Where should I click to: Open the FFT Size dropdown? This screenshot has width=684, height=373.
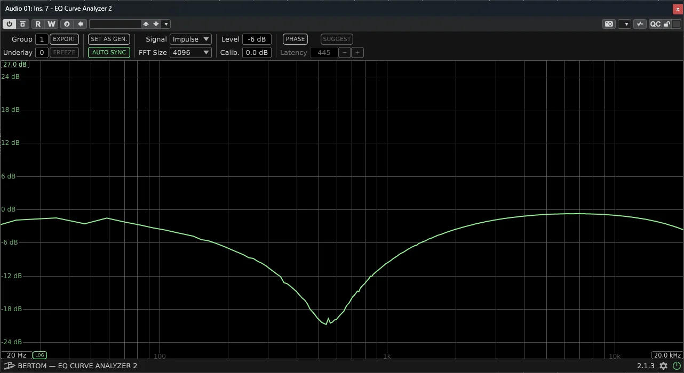(x=190, y=52)
